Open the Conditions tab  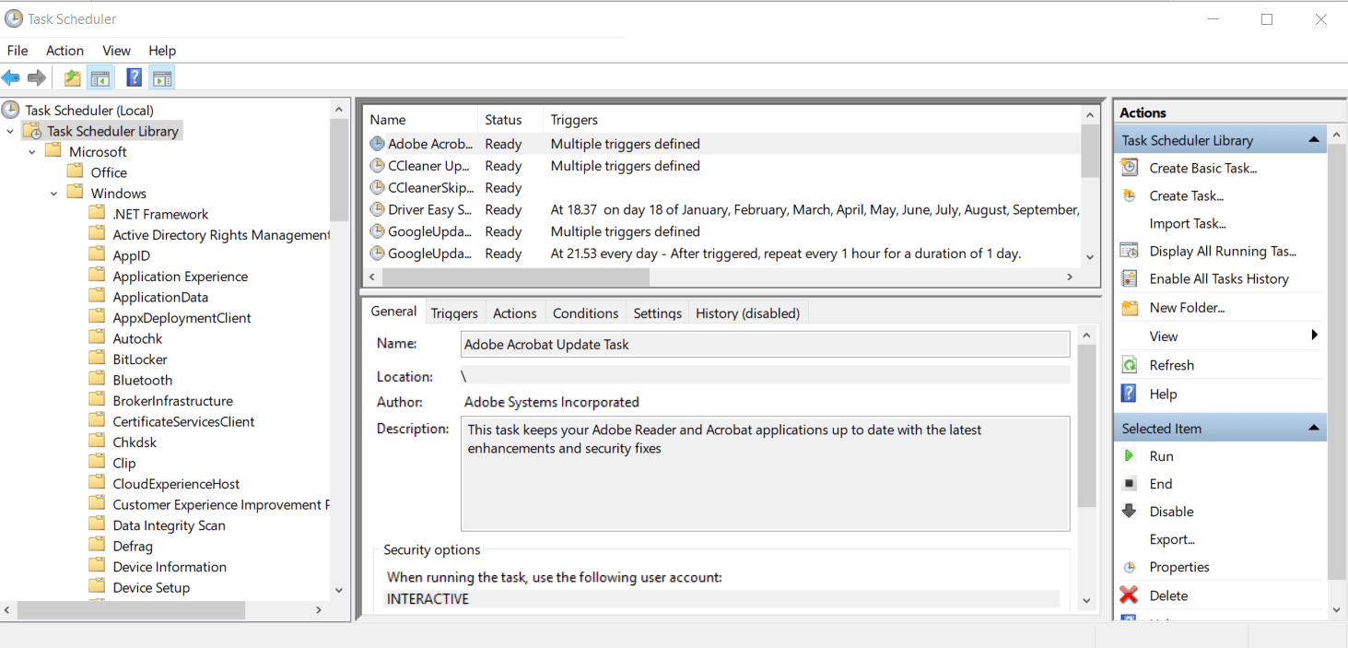[585, 313]
